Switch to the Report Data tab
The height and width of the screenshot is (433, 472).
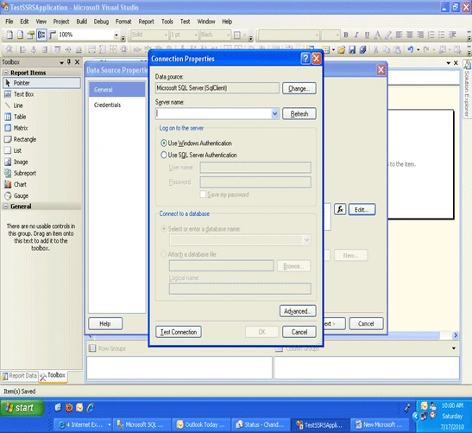click(20, 376)
